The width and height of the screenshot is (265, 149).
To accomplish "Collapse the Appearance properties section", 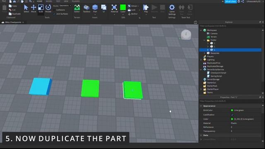I will (x=201, y=106).
